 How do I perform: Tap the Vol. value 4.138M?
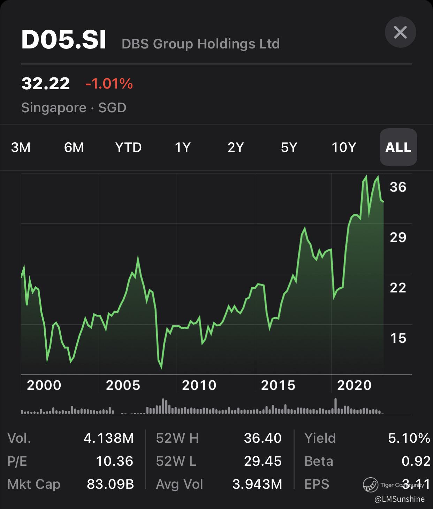pos(108,438)
